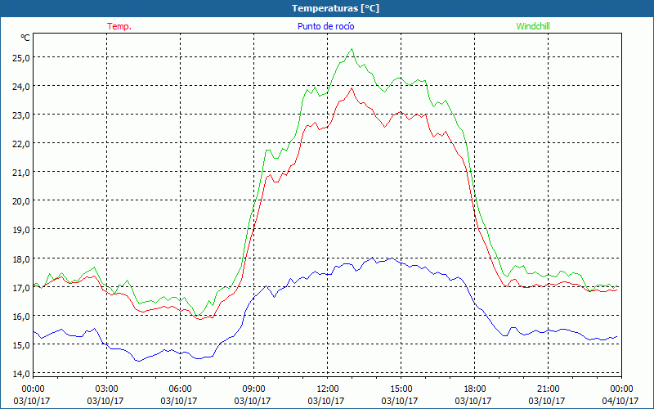Click the 21,0 y-axis value
This screenshot has height=409, width=654.
point(21,173)
